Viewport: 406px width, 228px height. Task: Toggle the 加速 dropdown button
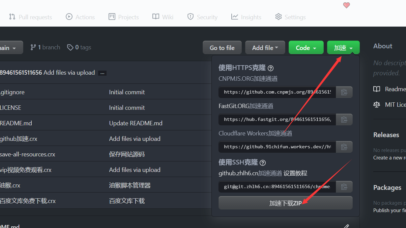[343, 48]
